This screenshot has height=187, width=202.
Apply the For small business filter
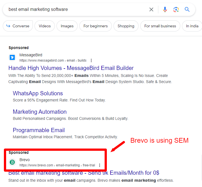pos(160,26)
